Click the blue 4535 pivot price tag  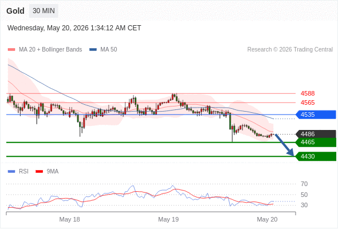pos(316,114)
